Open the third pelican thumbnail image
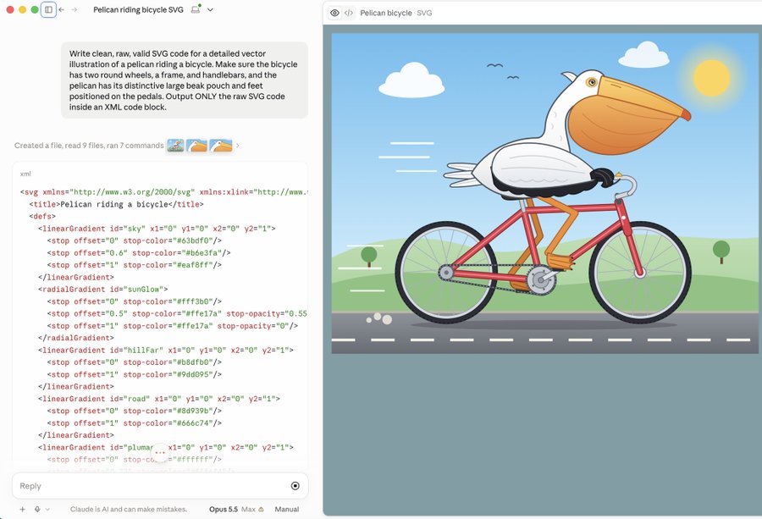This screenshot has height=519, width=762. [x=221, y=146]
